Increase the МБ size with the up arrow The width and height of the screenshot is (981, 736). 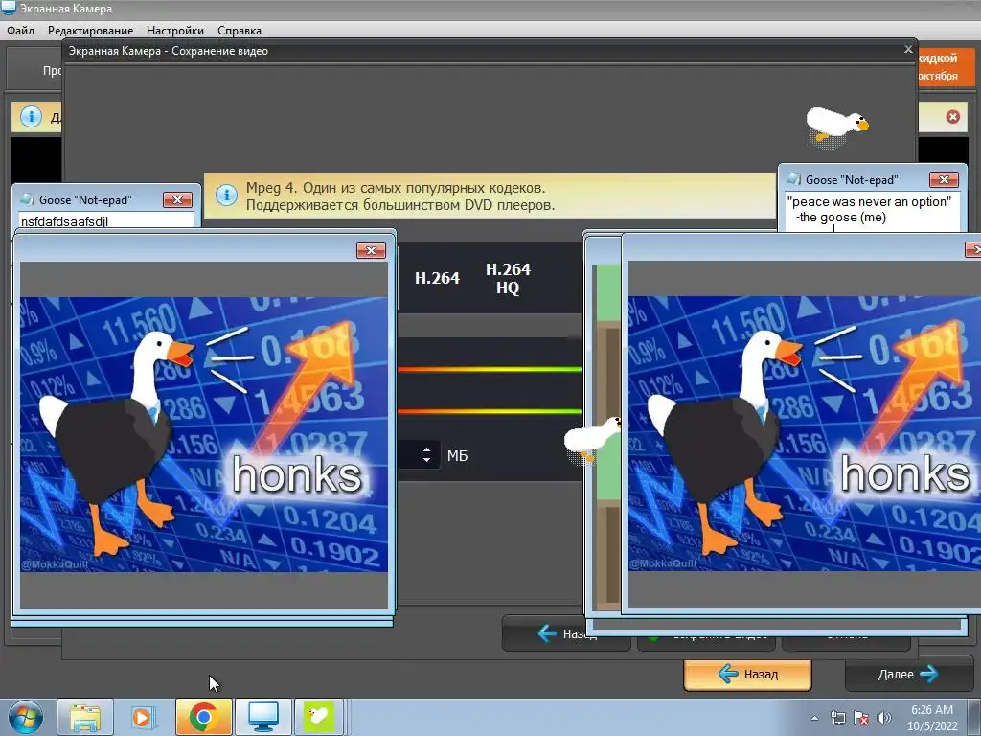(426, 449)
